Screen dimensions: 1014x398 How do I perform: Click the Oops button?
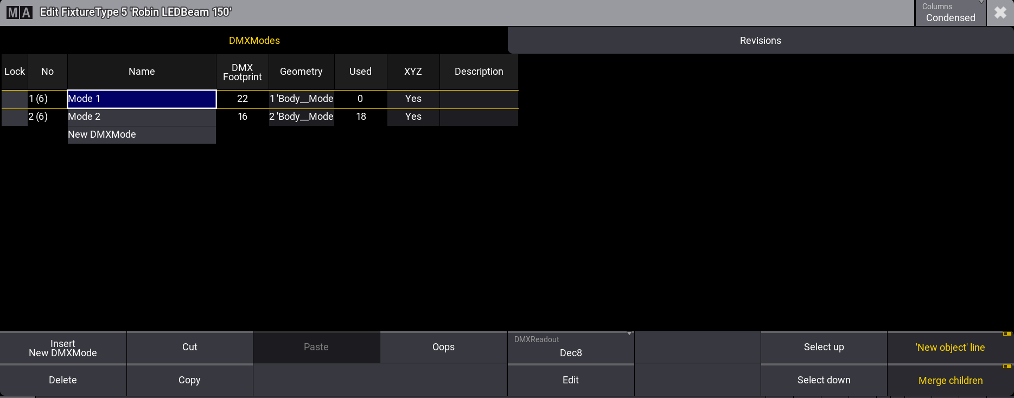[x=443, y=347]
